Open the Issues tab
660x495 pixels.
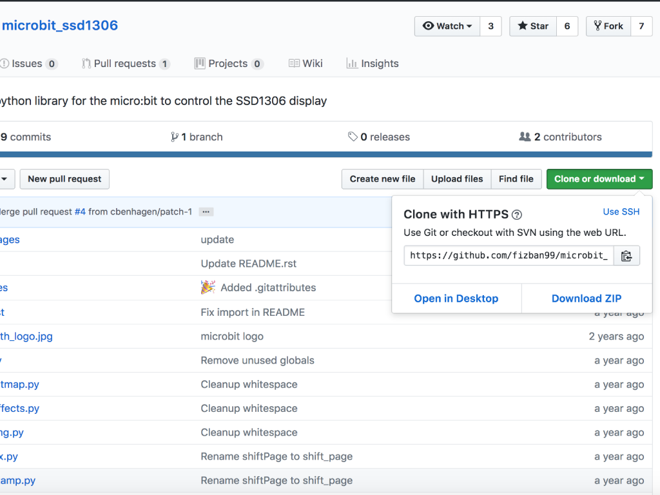tap(28, 64)
